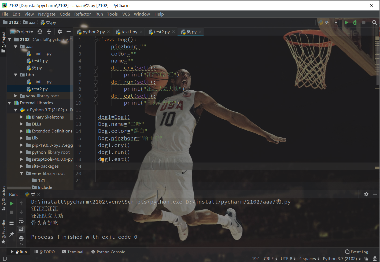Viewport: 380px width, 262px height.
Task: Close the python2.py editor tab
Action: click(108, 32)
